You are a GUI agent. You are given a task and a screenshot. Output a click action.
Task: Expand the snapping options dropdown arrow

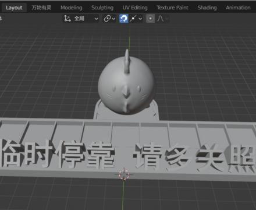(x=140, y=19)
